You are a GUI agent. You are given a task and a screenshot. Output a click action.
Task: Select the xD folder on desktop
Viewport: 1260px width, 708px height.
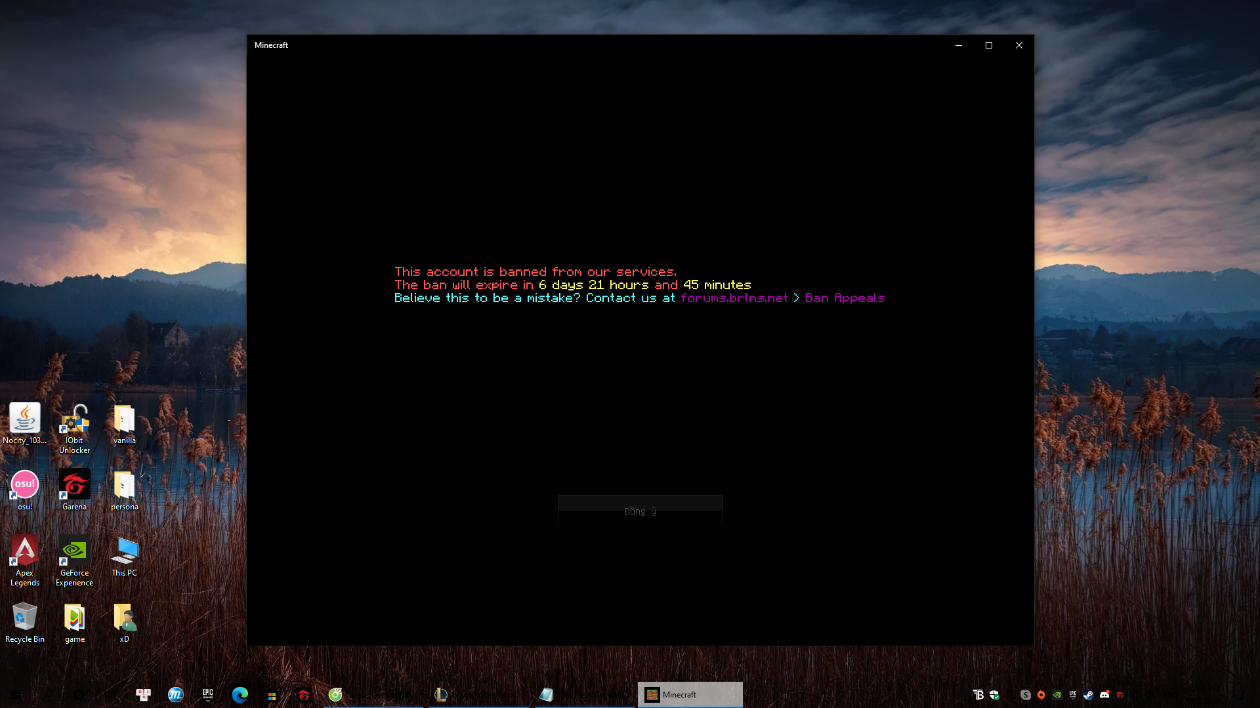(x=124, y=623)
